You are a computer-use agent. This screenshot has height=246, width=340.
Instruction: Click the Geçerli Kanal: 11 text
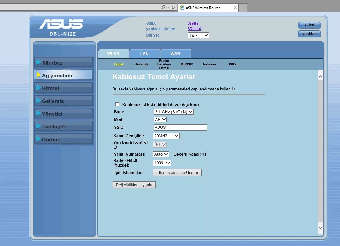190,154
